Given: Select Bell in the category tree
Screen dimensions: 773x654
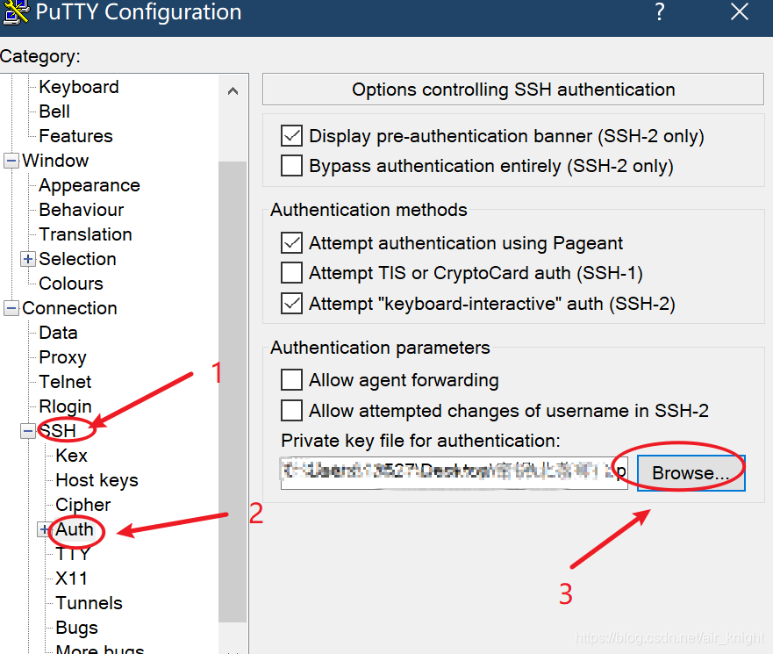Looking at the screenshot, I should 54,111.
